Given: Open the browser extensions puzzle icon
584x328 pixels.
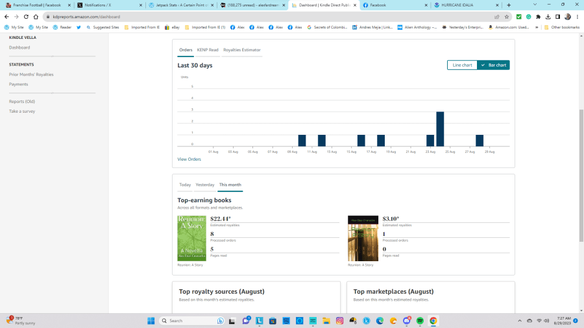Looking at the screenshot, I should click(538, 16).
